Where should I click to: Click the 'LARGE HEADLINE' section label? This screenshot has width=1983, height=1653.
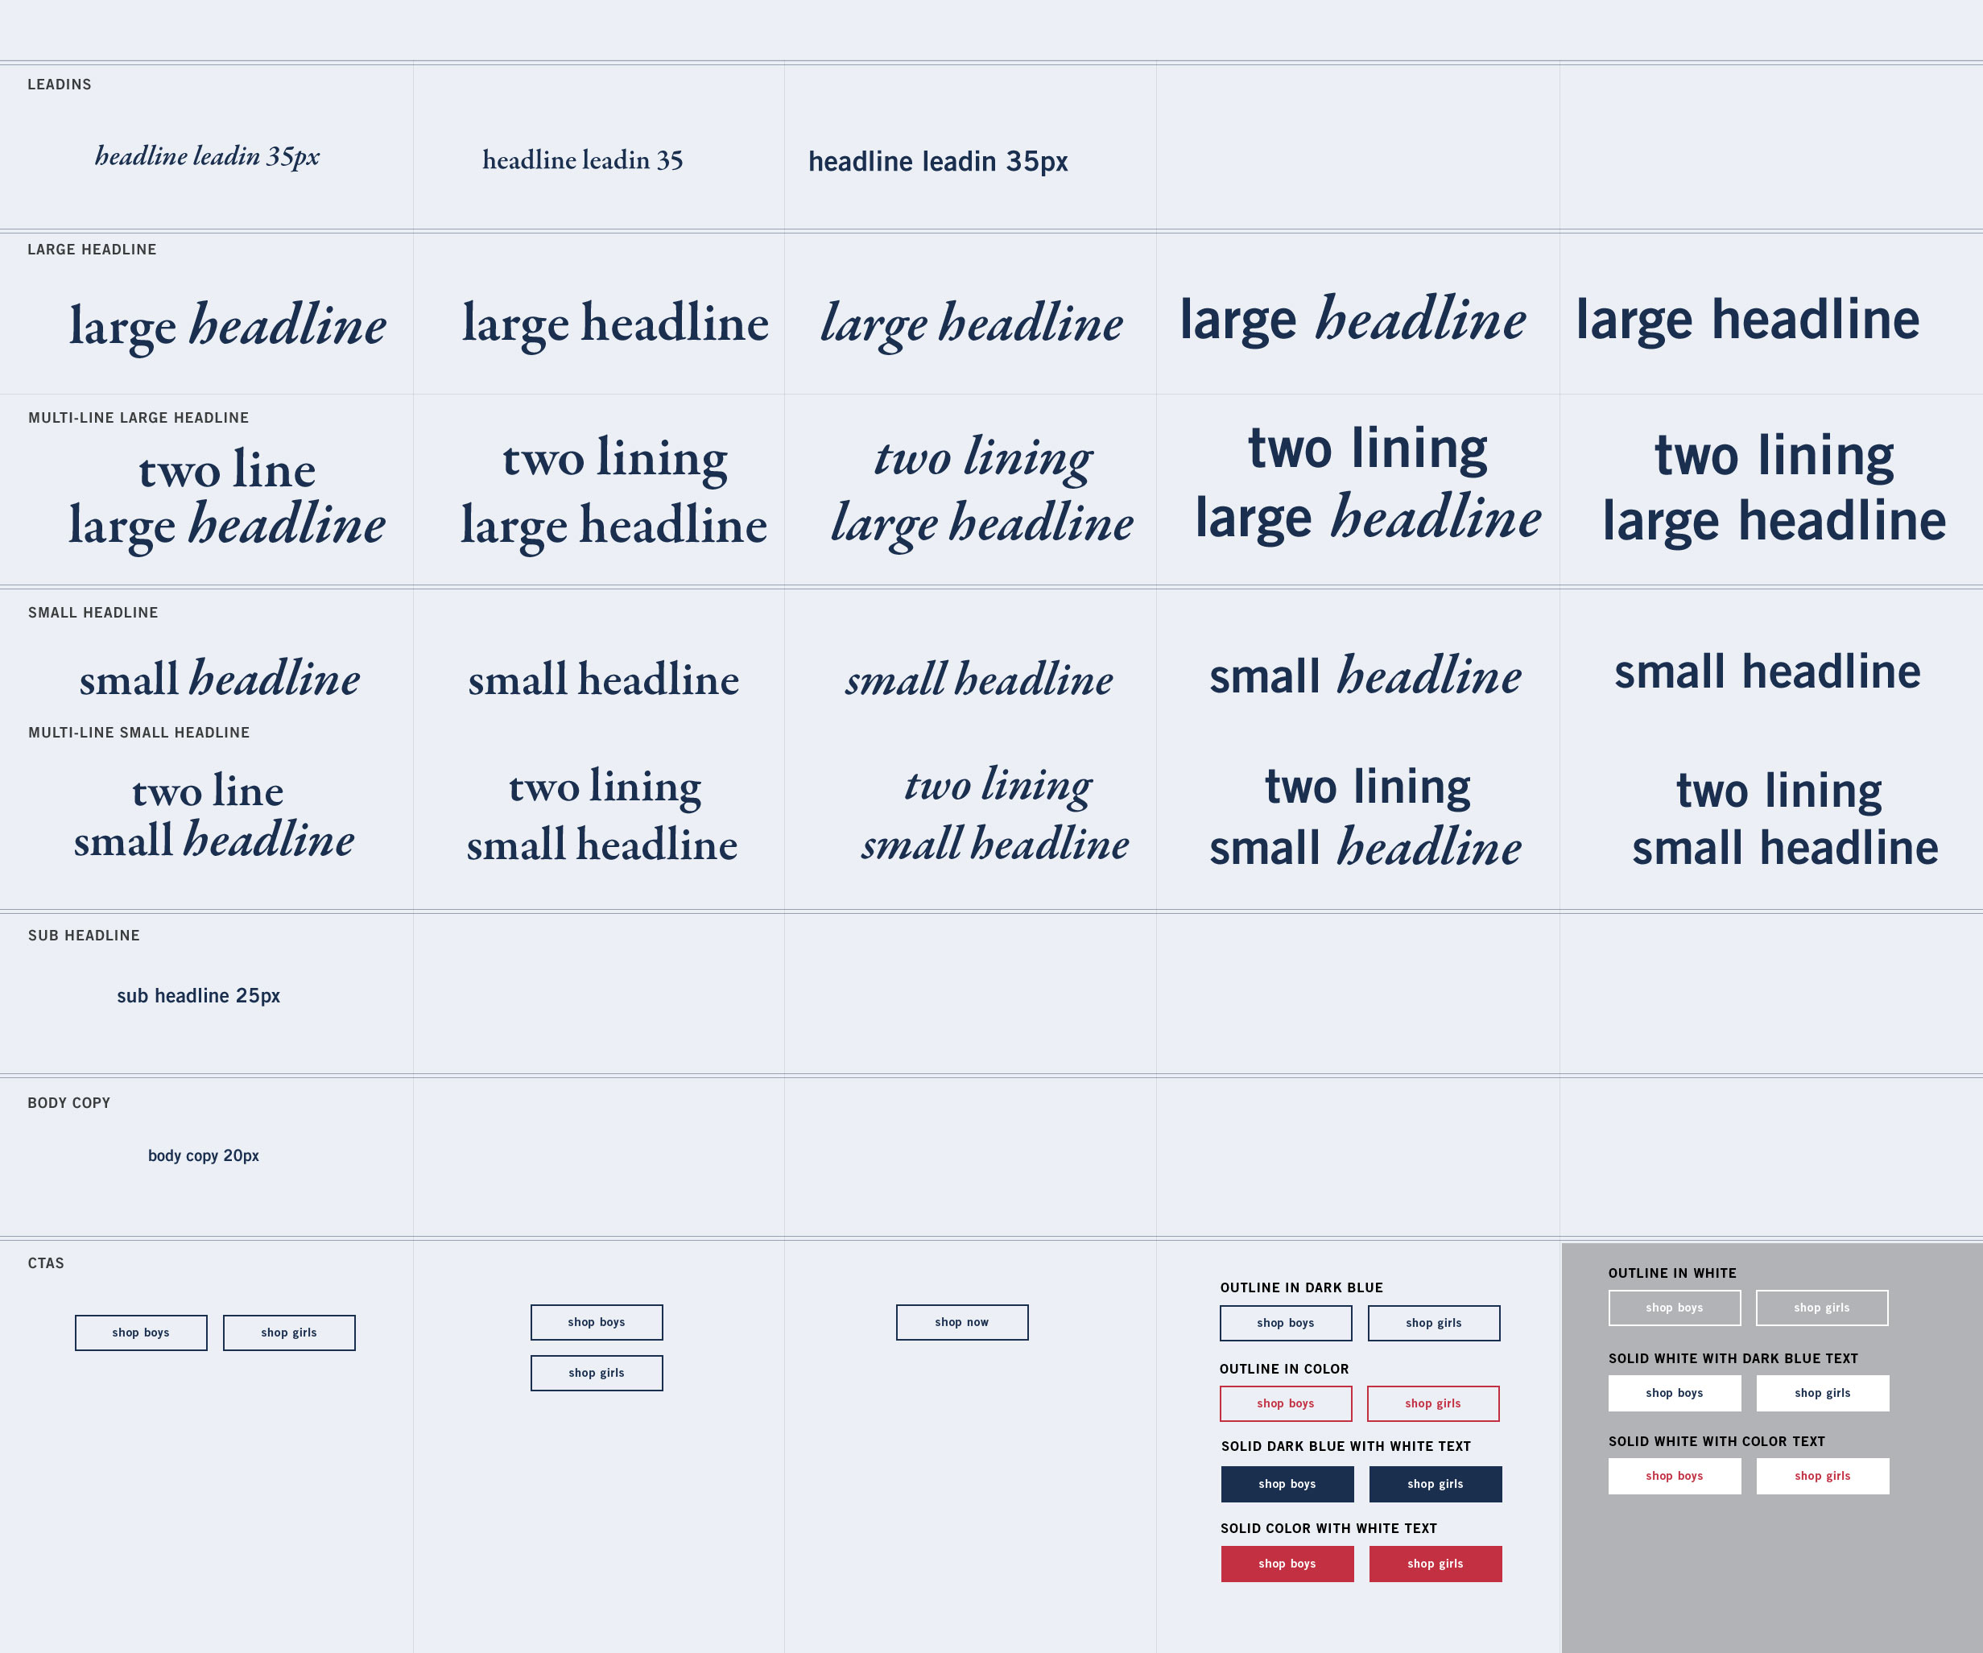[92, 250]
